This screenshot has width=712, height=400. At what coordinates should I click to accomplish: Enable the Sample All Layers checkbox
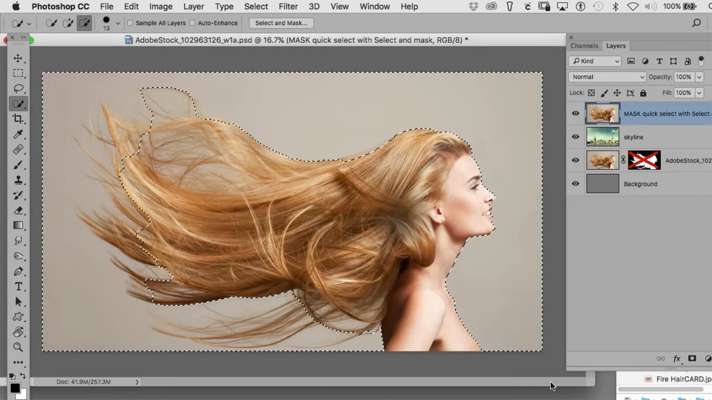tap(130, 23)
